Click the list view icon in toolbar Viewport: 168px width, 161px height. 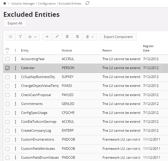pyautogui.click(x=10, y=37)
